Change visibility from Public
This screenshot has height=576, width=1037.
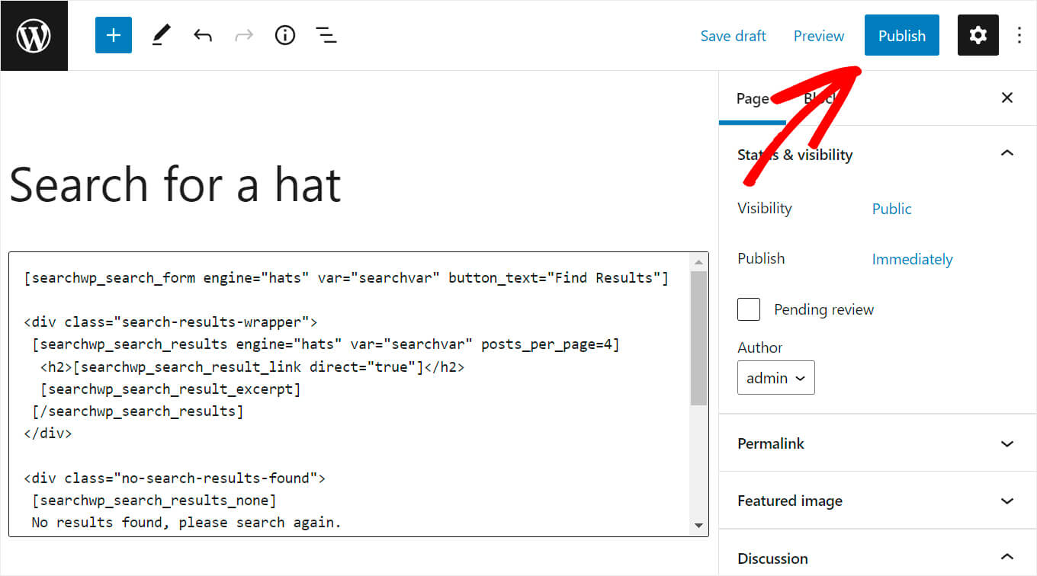(892, 209)
